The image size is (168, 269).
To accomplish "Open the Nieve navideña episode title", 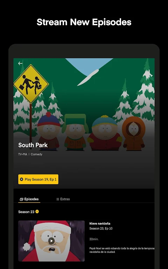I will coord(100,223).
